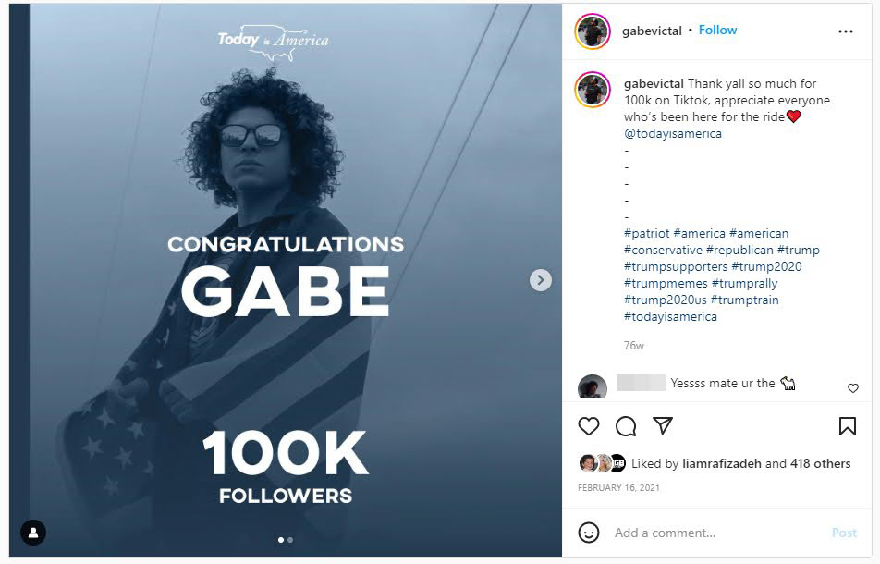Image resolution: width=880 pixels, height=564 pixels.
Task: Open the #trumprally hashtag
Action: click(745, 283)
